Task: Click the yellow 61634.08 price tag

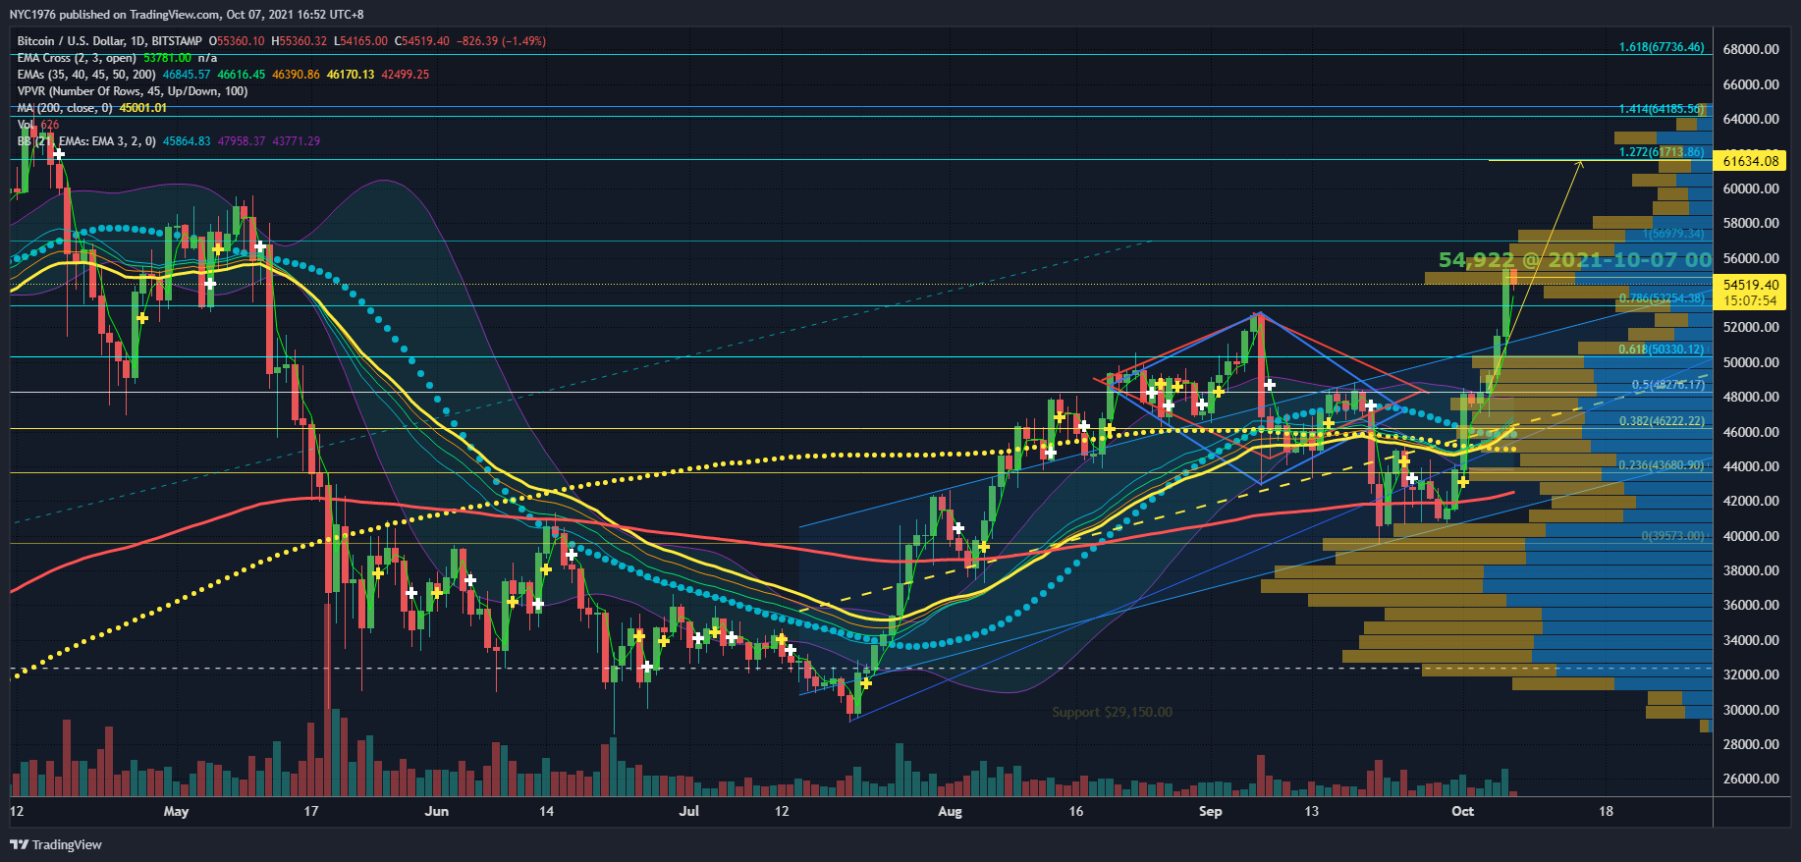Action: (x=1751, y=161)
